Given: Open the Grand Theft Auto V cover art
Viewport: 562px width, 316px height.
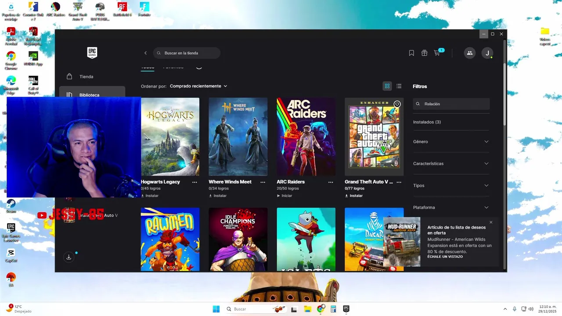Looking at the screenshot, I should point(374,136).
